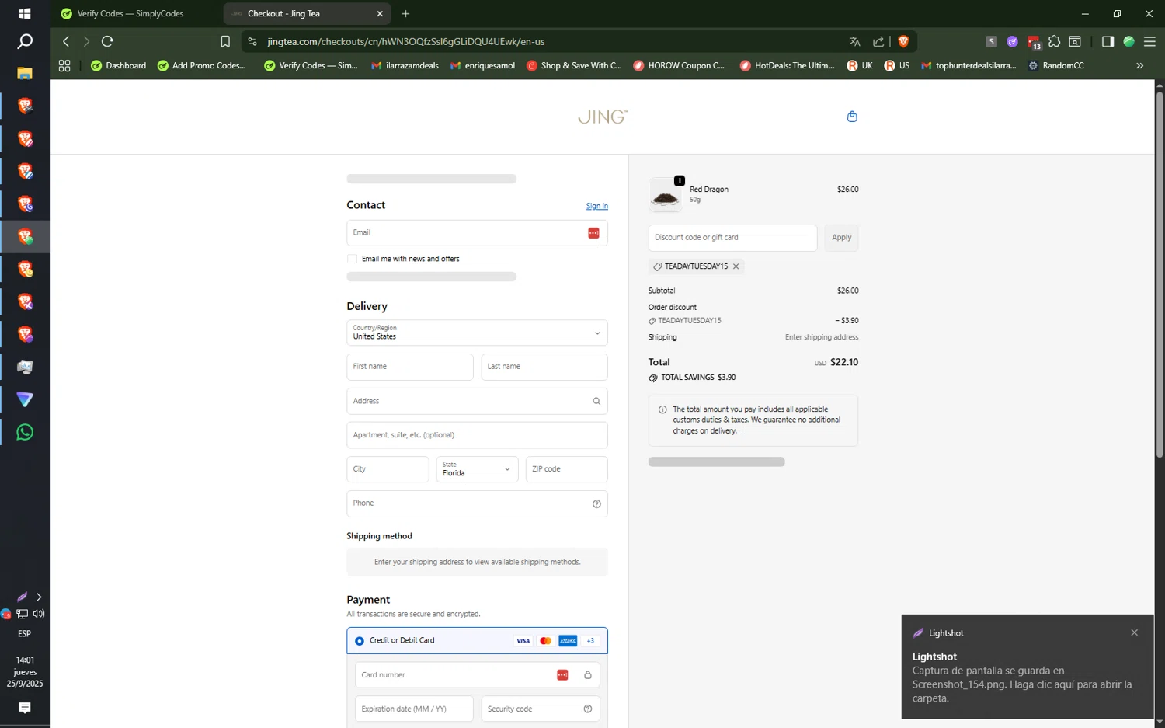Open Windows search magnifier icon
Image resolution: width=1165 pixels, height=728 pixels.
pos(25,41)
